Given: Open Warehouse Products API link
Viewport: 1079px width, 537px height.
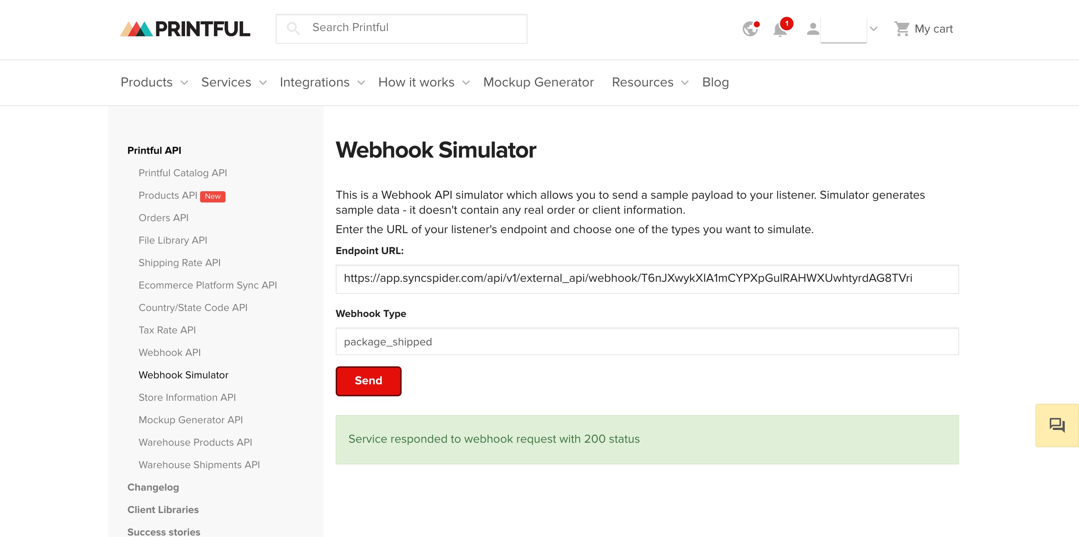Looking at the screenshot, I should (x=195, y=442).
